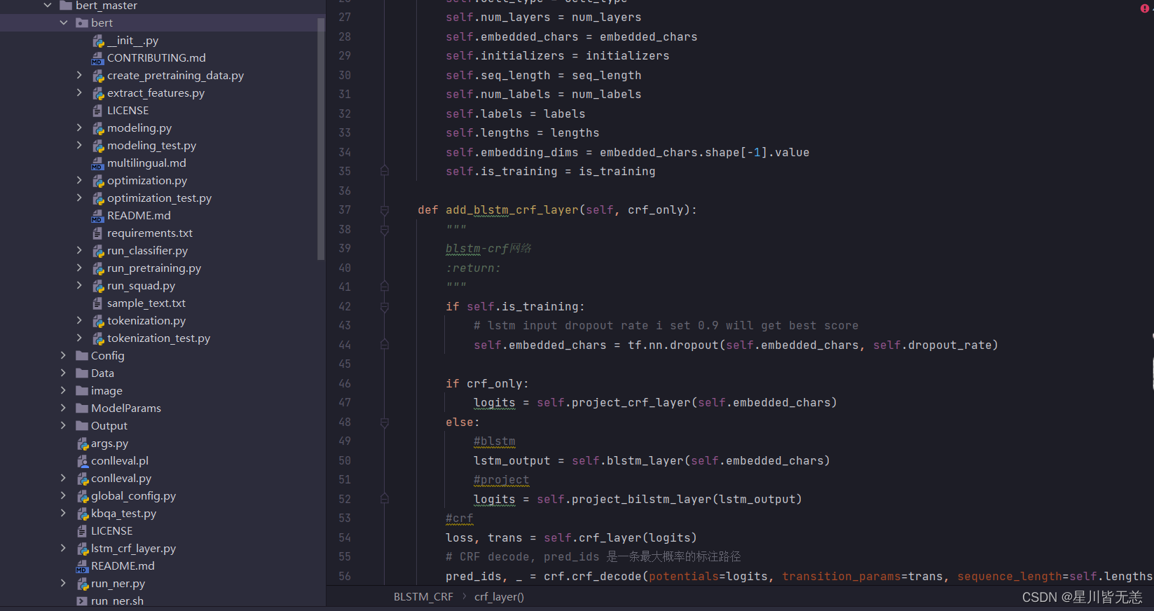Viewport: 1154px width, 611px height.
Task: Toggle fold marker on line 42 if-statement
Action: pyautogui.click(x=385, y=307)
